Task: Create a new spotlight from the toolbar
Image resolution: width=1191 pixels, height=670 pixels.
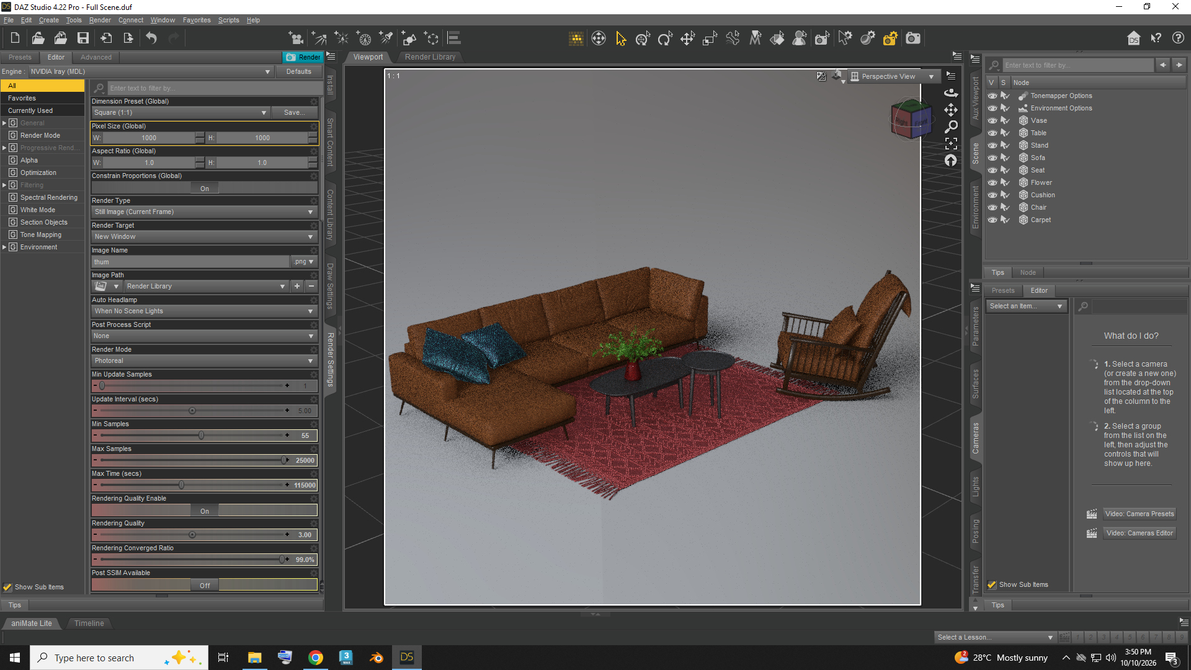Action: coord(386,38)
